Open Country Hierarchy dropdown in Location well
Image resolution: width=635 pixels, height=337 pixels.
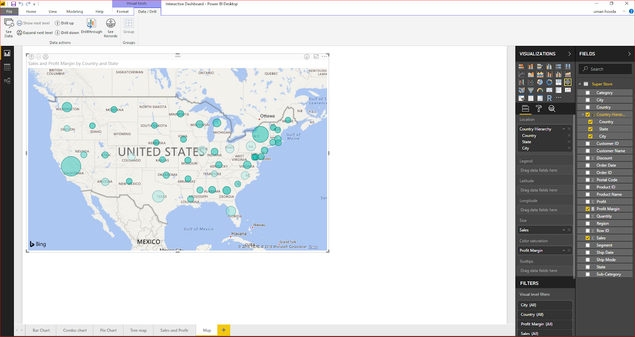click(x=564, y=129)
